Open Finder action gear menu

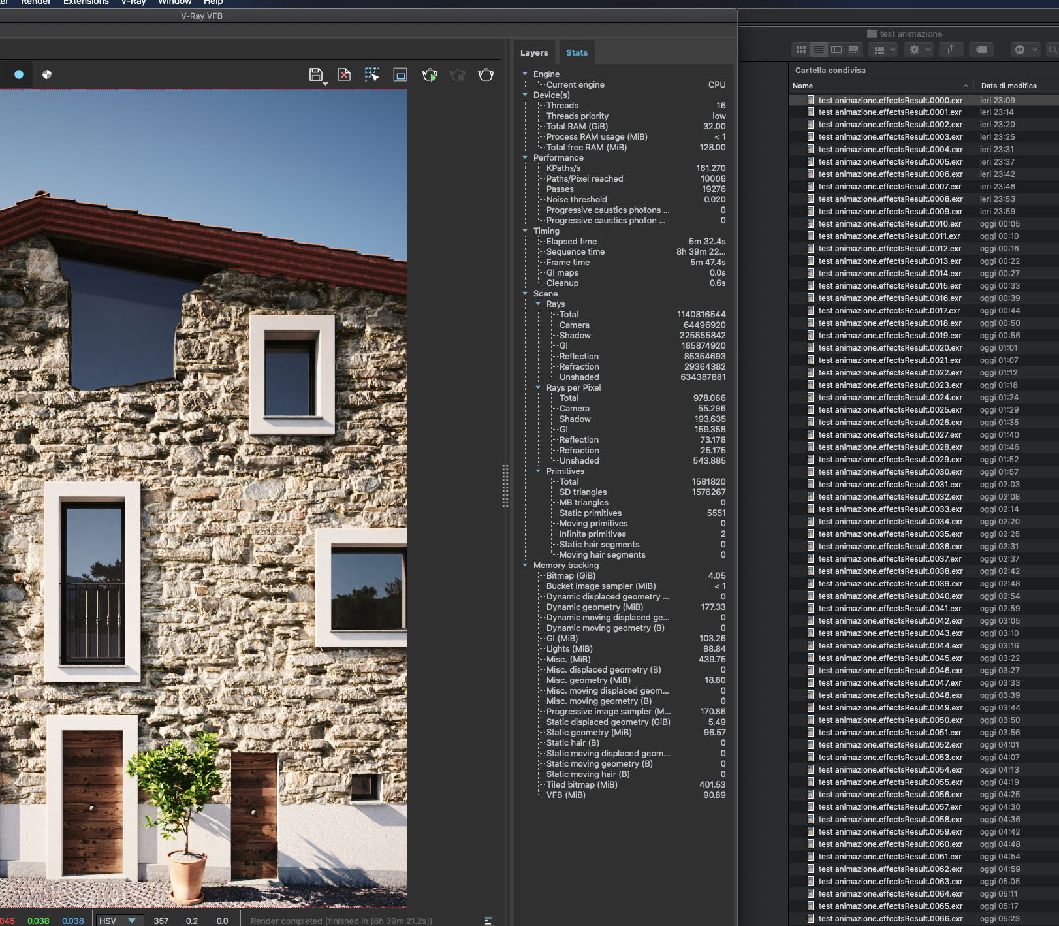[x=919, y=50]
